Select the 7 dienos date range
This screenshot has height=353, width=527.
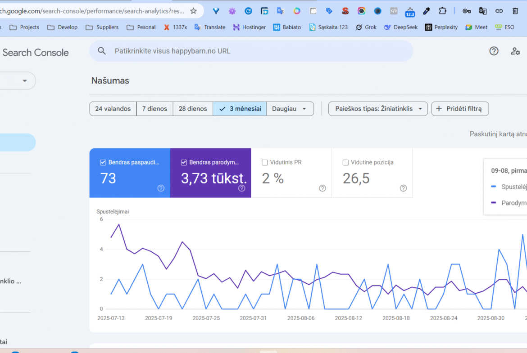pos(154,109)
